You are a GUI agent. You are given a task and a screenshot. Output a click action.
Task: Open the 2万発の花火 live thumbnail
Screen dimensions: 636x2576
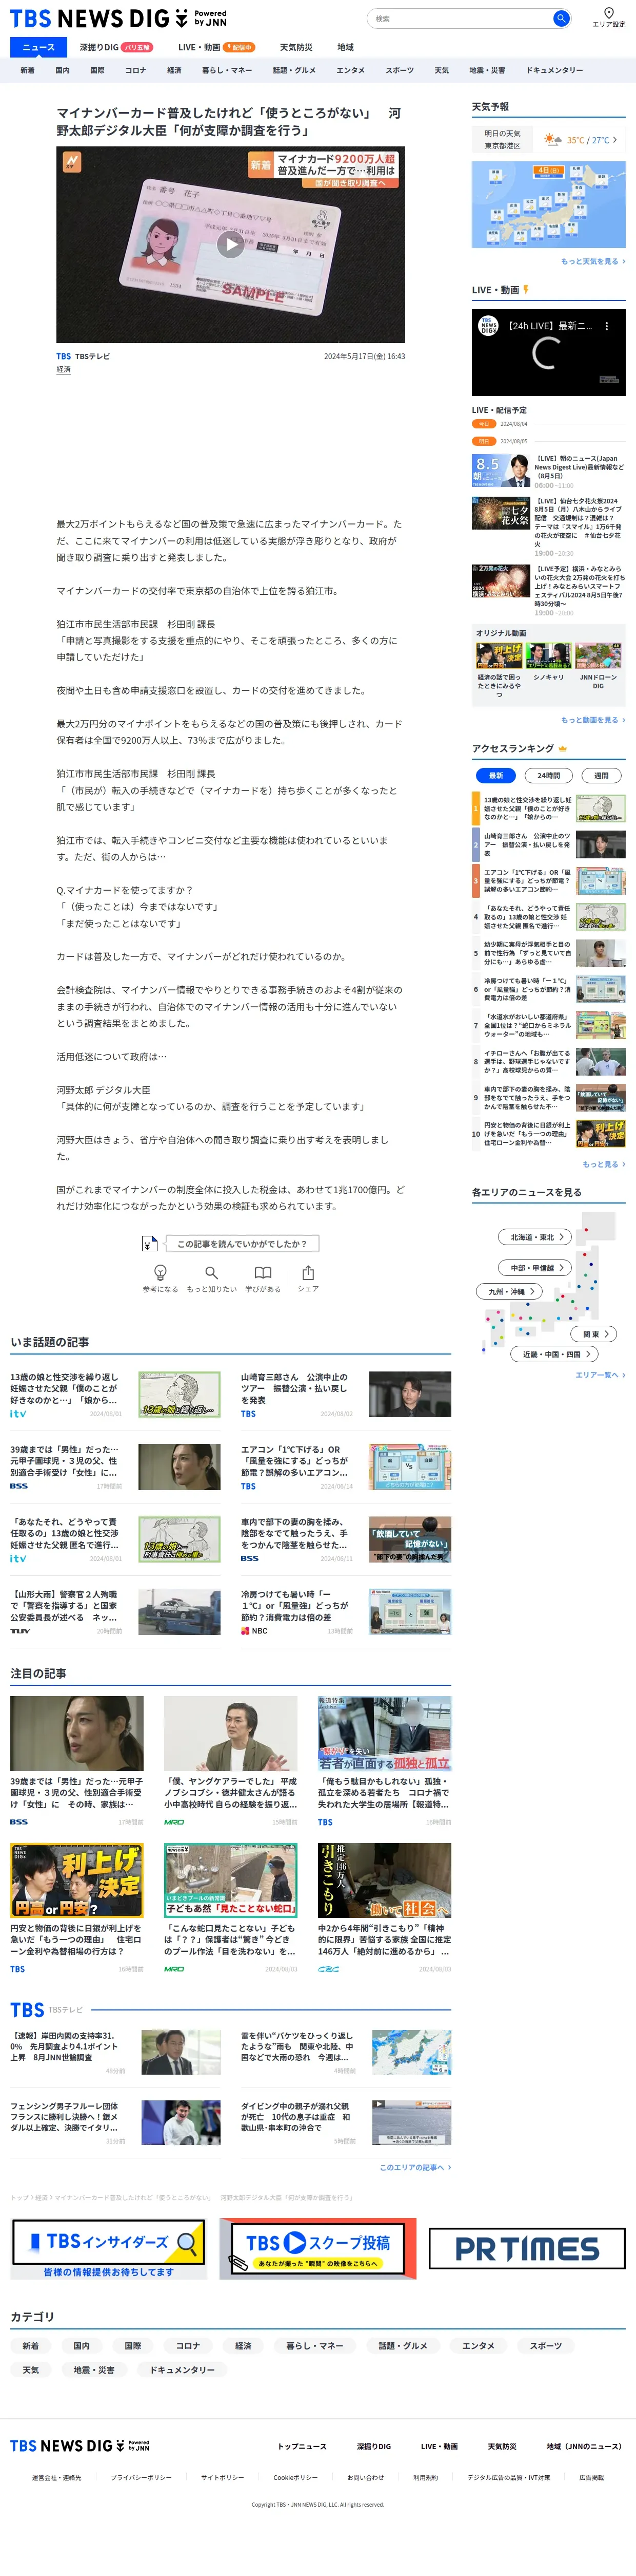[500, 581]
